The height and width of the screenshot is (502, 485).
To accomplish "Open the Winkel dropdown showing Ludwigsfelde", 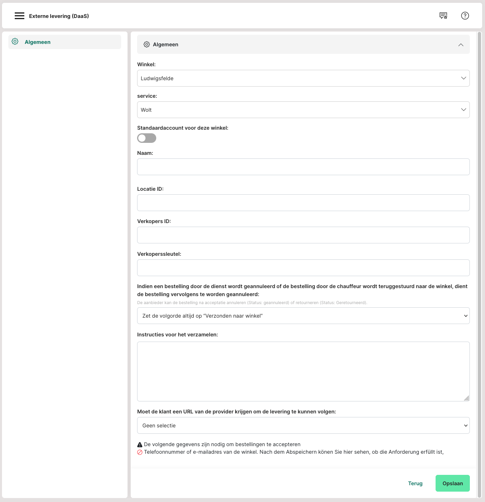I will coord(303,78).
